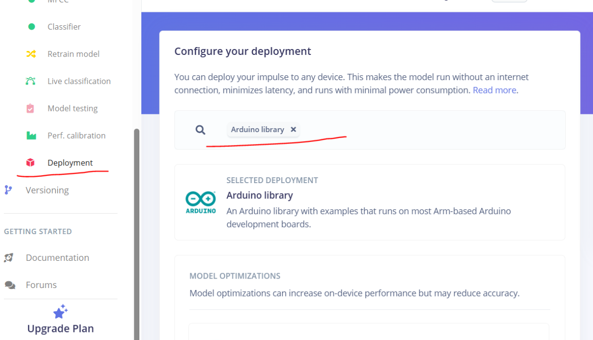Click the Arduino logo thumbnail
The image size is (593, 340).
point(201,202)
